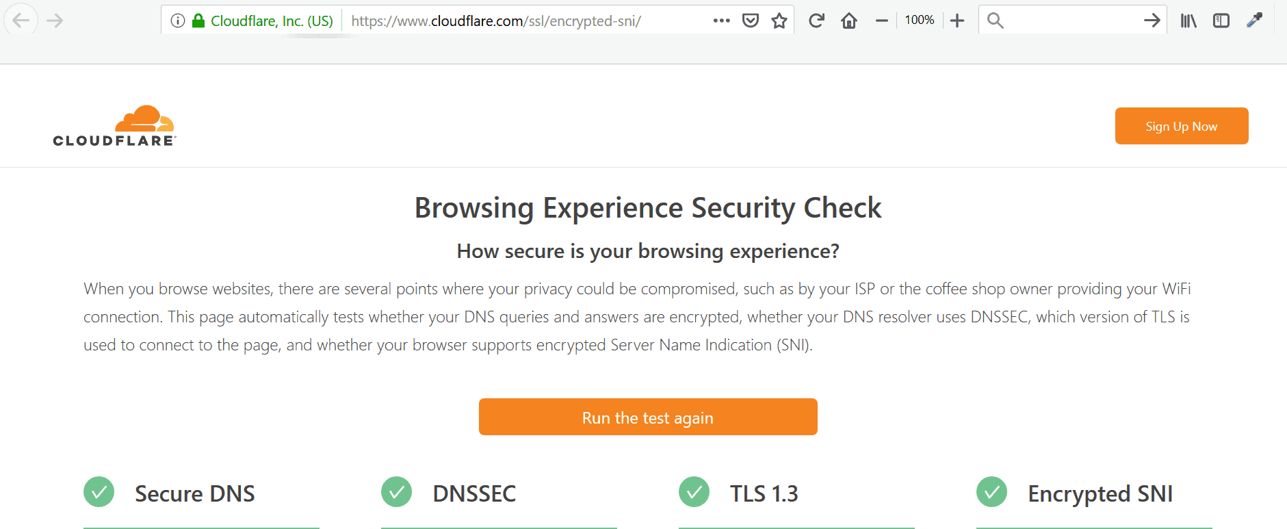This screenshot has height=529, width=1287.
Task: Toggle the sidebar panel icon
Action: [x=1221, y=21]
